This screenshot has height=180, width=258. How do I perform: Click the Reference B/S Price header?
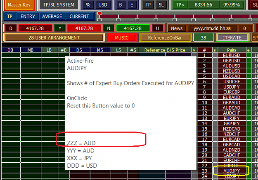[165, 50]
